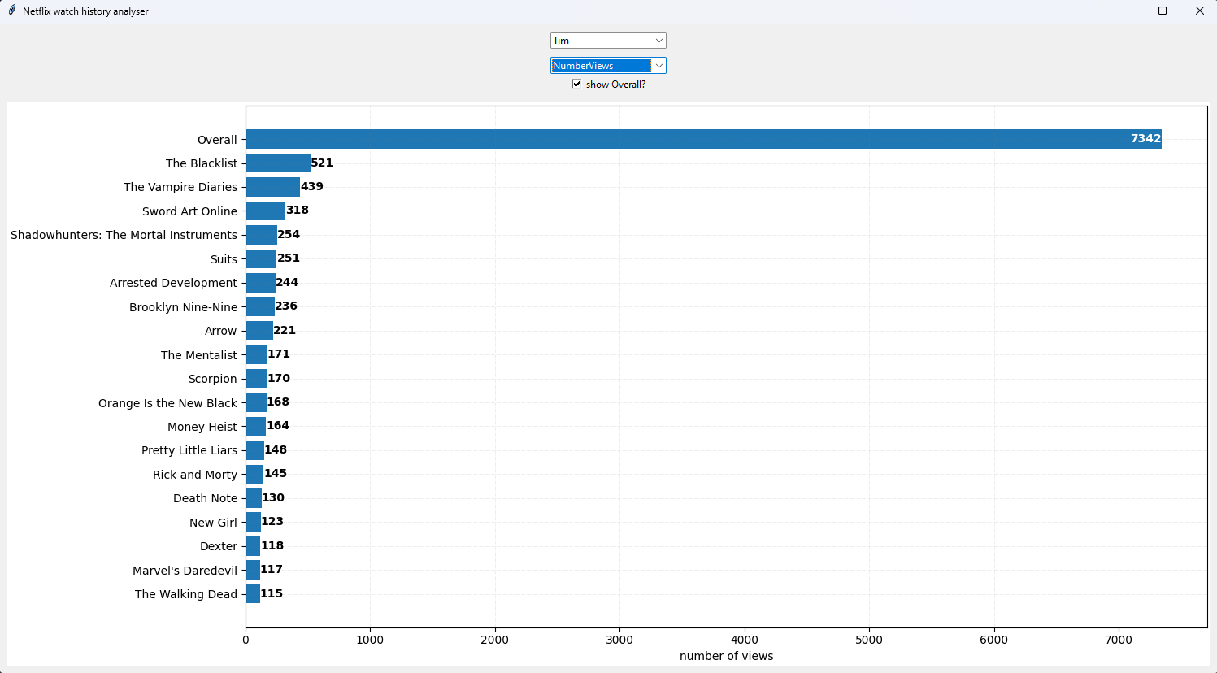Screen dimensions: 1217x673
Task: Click the New Girl label
Action: pos(213,523)
